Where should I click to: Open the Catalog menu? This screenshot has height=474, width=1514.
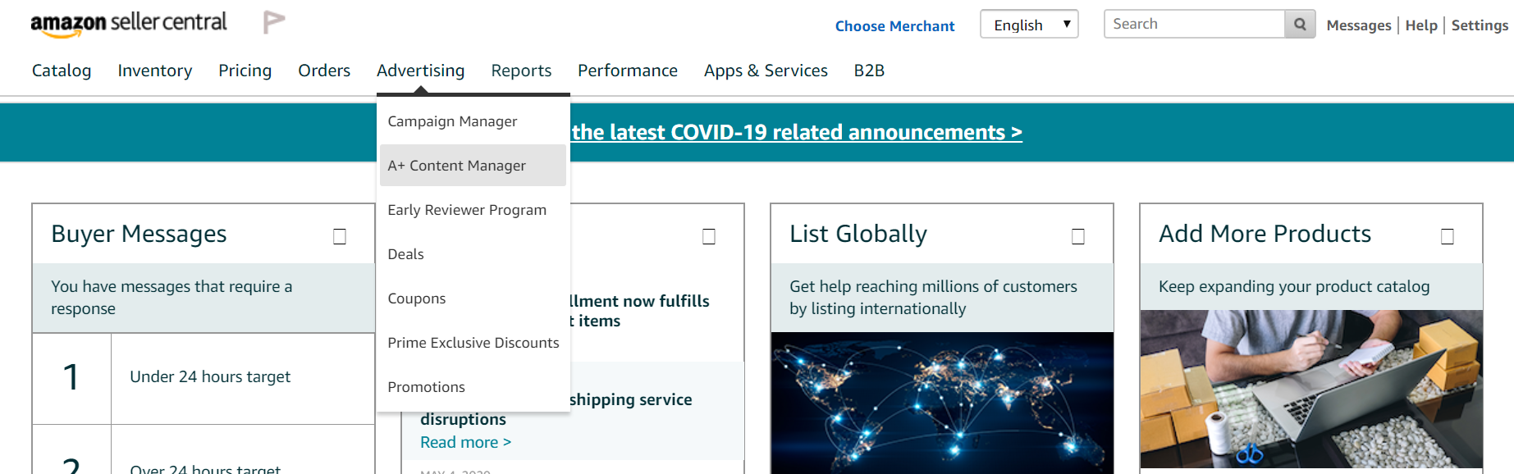tap(62, 71)
